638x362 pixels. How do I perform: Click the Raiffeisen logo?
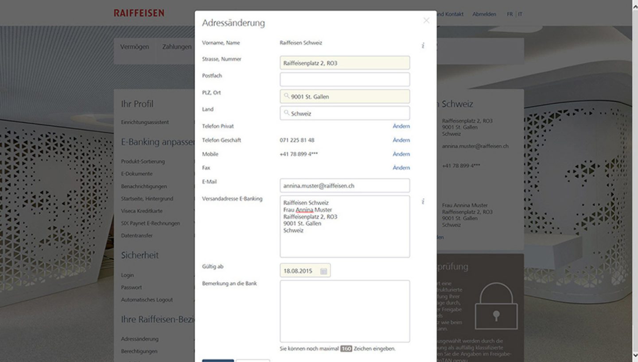point(139,13)
